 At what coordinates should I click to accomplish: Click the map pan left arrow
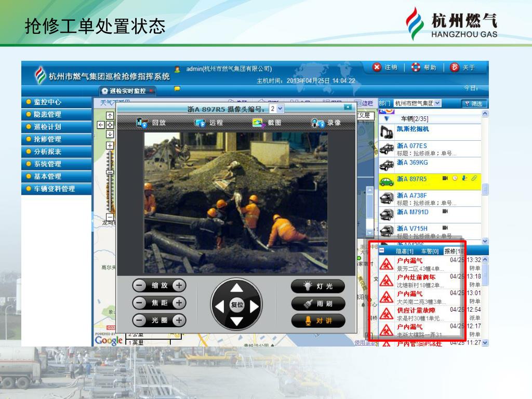101,125
